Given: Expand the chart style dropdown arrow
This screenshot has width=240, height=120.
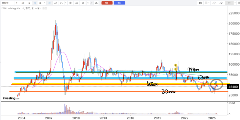Looking at the screenshot, I should click(66, 3).
